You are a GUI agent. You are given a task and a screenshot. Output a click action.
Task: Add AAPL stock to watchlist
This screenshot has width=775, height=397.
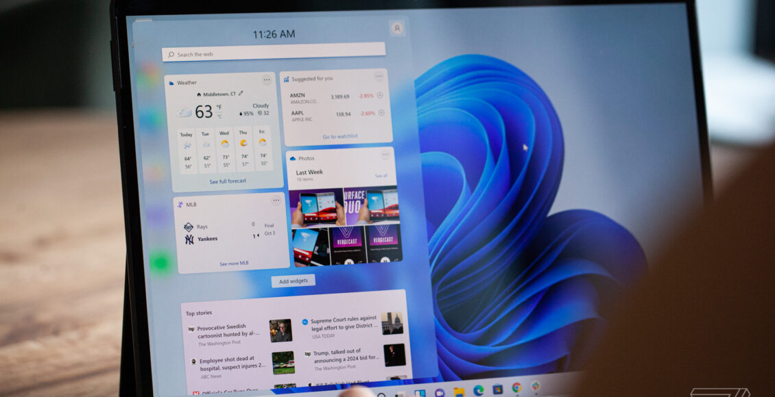point(381,113)
